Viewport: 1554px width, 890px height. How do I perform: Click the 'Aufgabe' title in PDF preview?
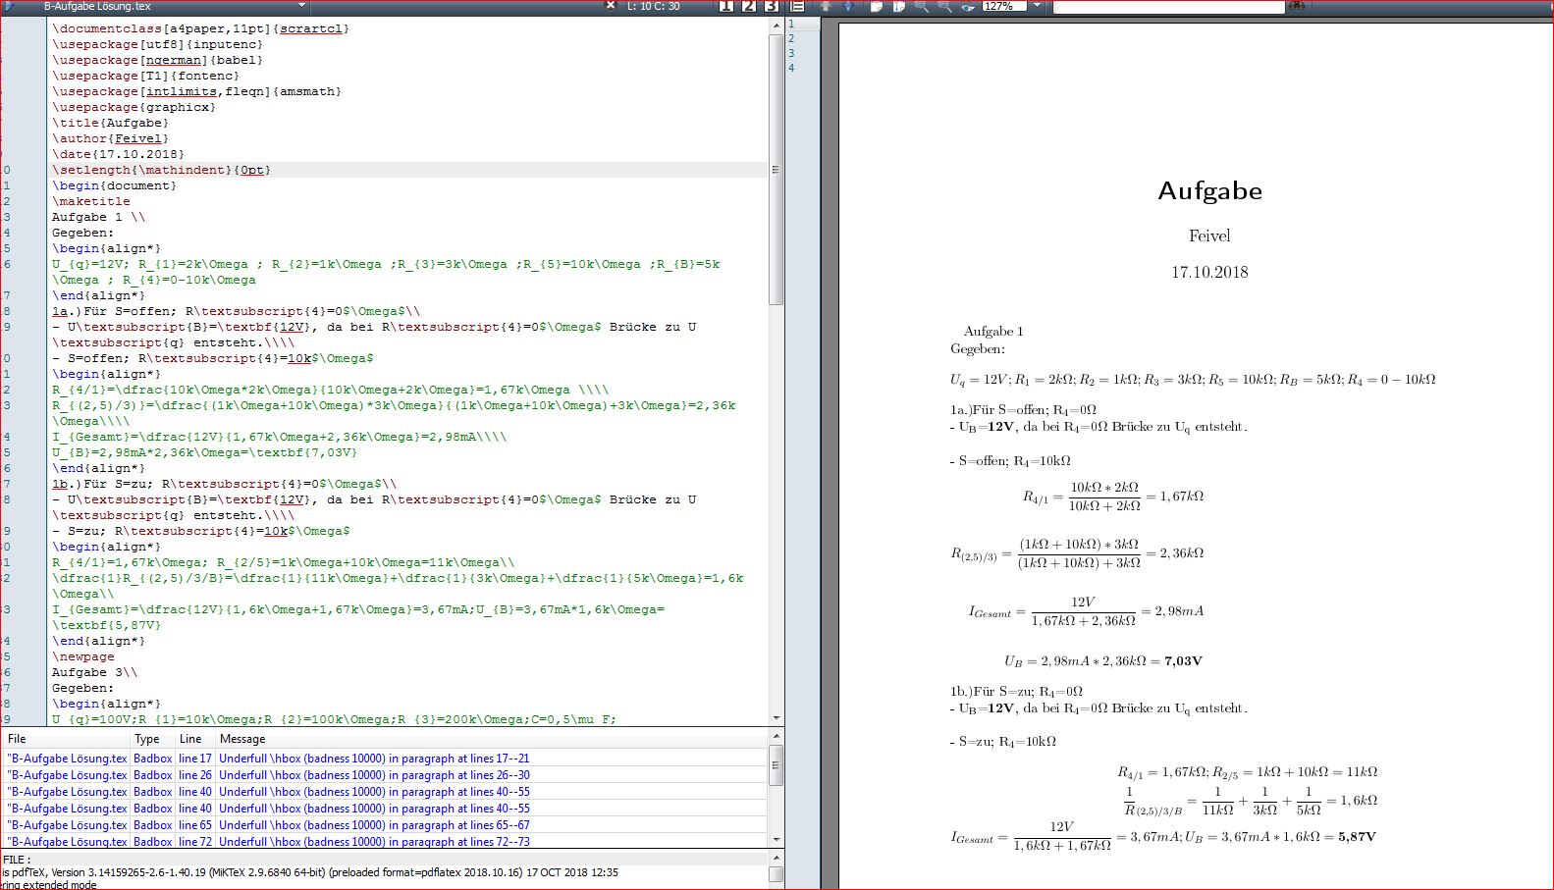click(x=1209, y=191)
